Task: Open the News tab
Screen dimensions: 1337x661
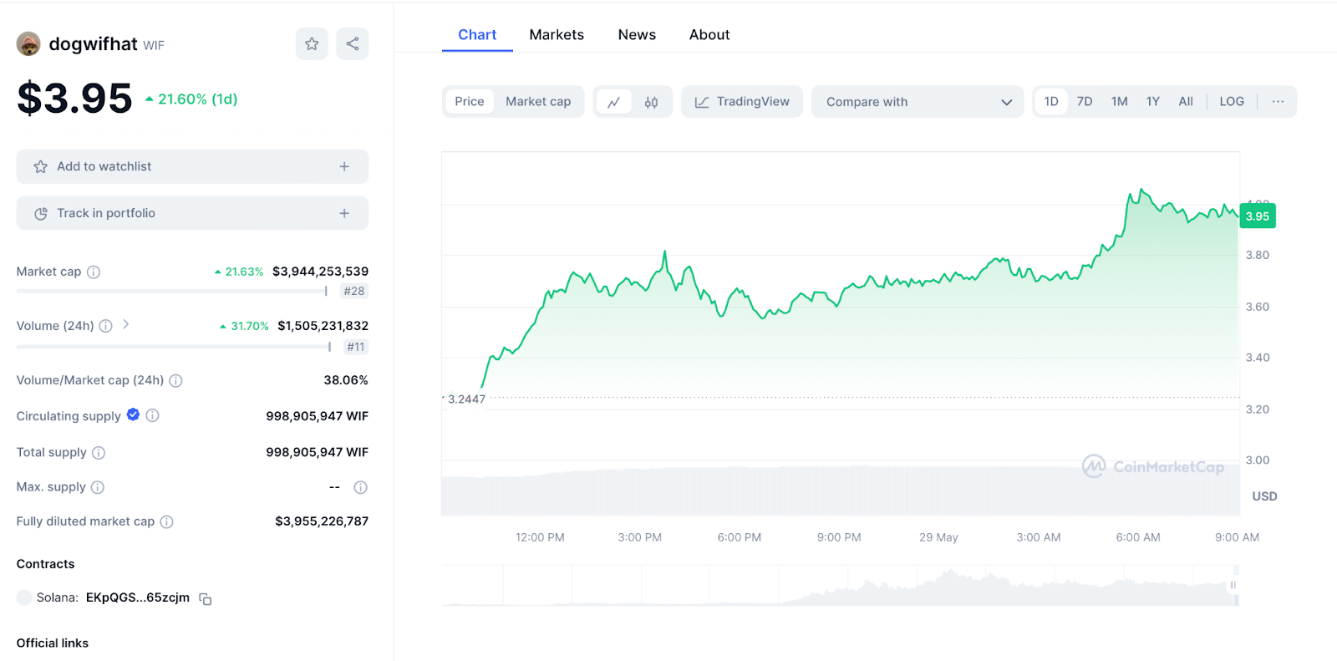Action: (637, 35)
